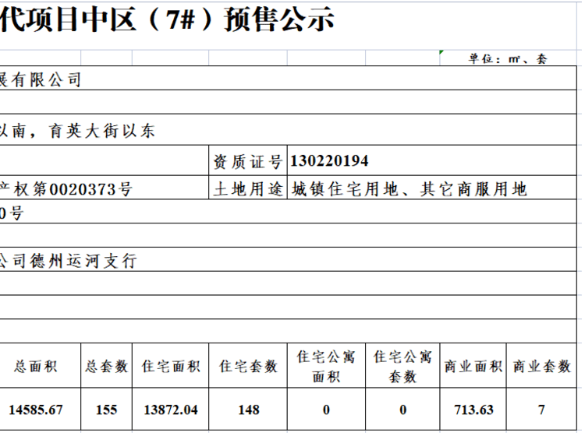Click the value 7 under 商业套数
The image size is (585, 436).
point(542,410)
